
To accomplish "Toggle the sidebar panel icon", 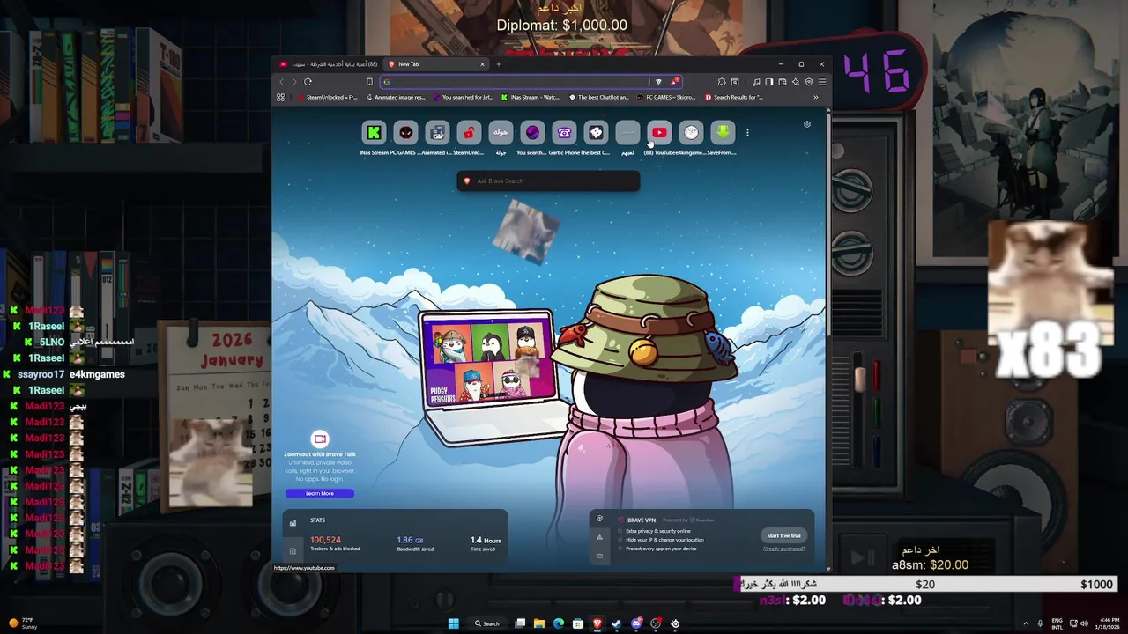I will [769, 82].
